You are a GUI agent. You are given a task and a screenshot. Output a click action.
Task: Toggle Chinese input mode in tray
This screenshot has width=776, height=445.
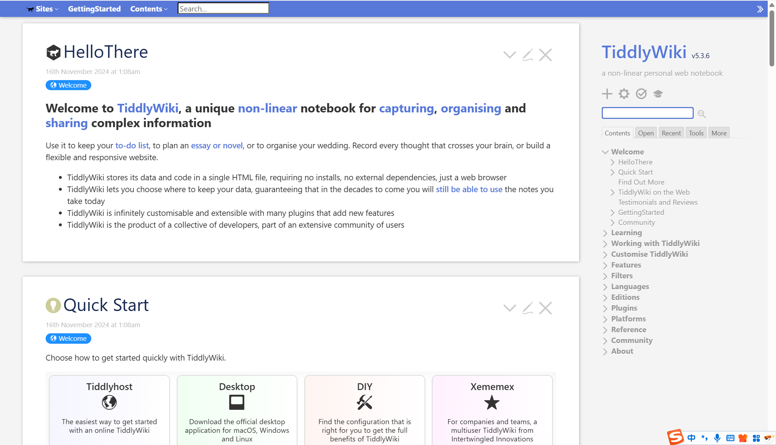point(691,438)
